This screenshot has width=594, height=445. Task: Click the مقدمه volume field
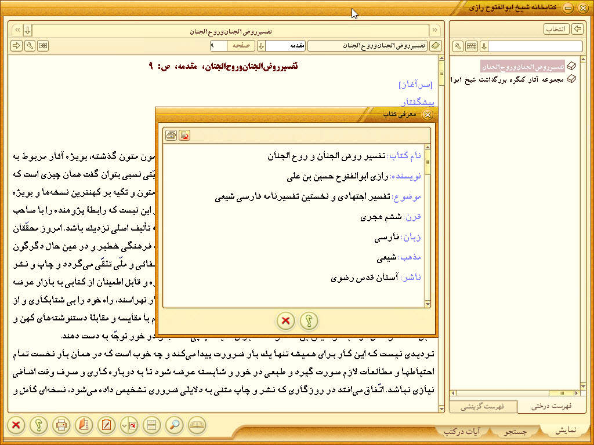click(286, 46)
